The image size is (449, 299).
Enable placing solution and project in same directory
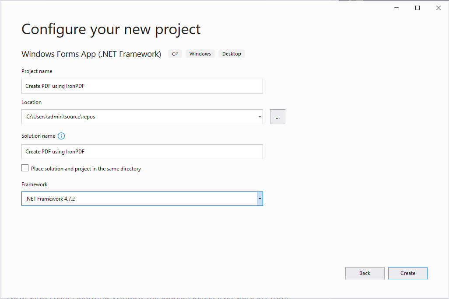pyautogui.click(x=25, y=168)
